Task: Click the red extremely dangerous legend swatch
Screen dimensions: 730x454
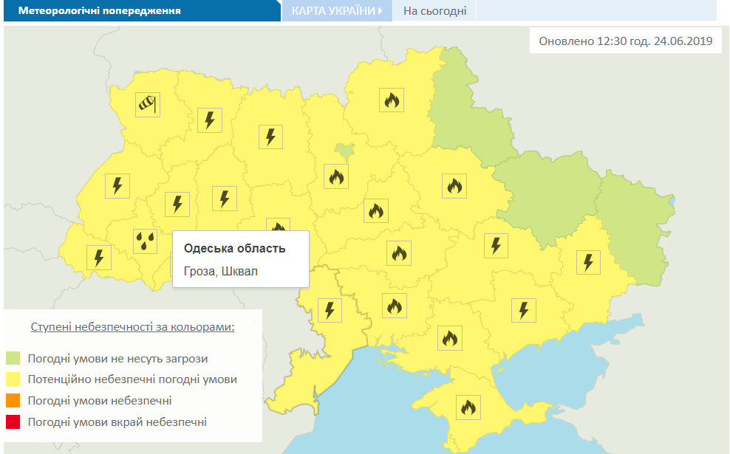Action: 13,422
